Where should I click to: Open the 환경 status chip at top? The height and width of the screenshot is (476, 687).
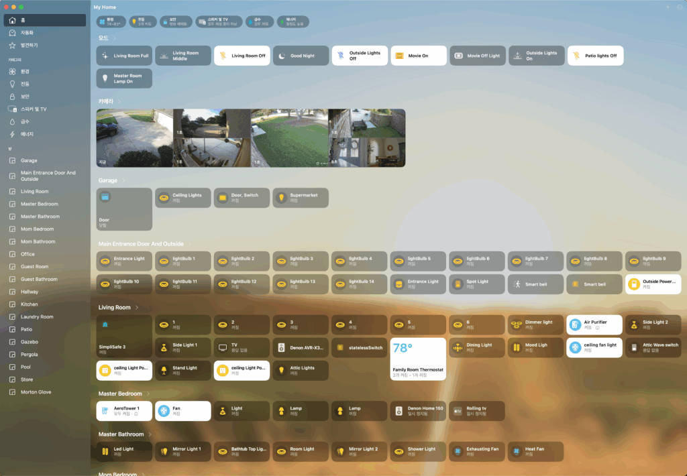coord(111,21)
